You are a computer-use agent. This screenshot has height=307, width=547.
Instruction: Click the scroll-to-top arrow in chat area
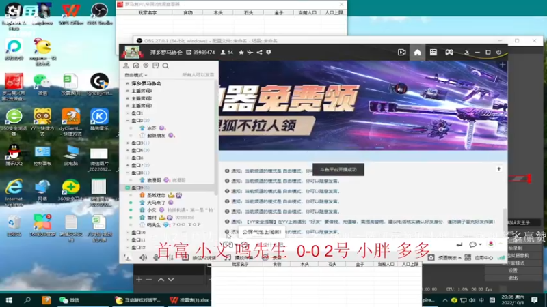499,169
